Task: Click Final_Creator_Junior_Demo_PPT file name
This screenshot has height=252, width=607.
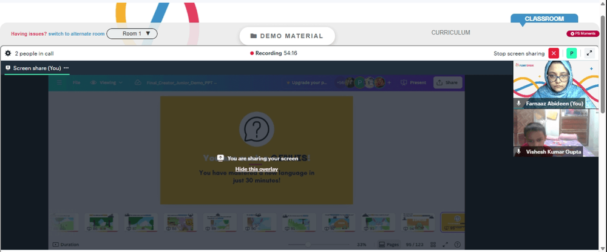Action: point(181,83)
